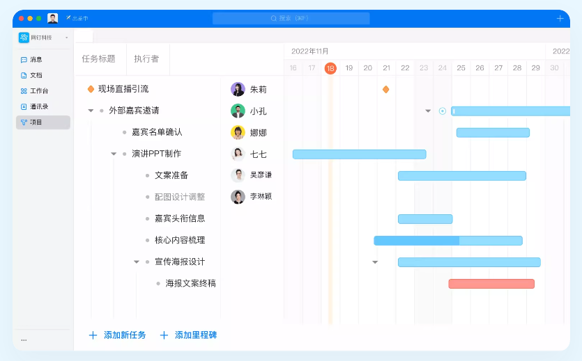
Task: Open the 消息 messages section
Action: (31, 60)
